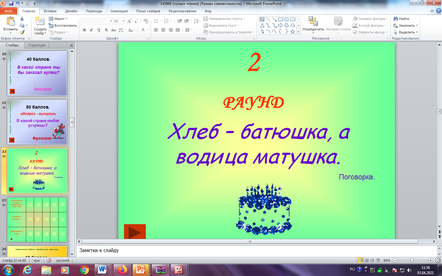Screen dimensions: 442x276
Task: Click the volume speaker icon in system tray
Action: pos(409,270)
